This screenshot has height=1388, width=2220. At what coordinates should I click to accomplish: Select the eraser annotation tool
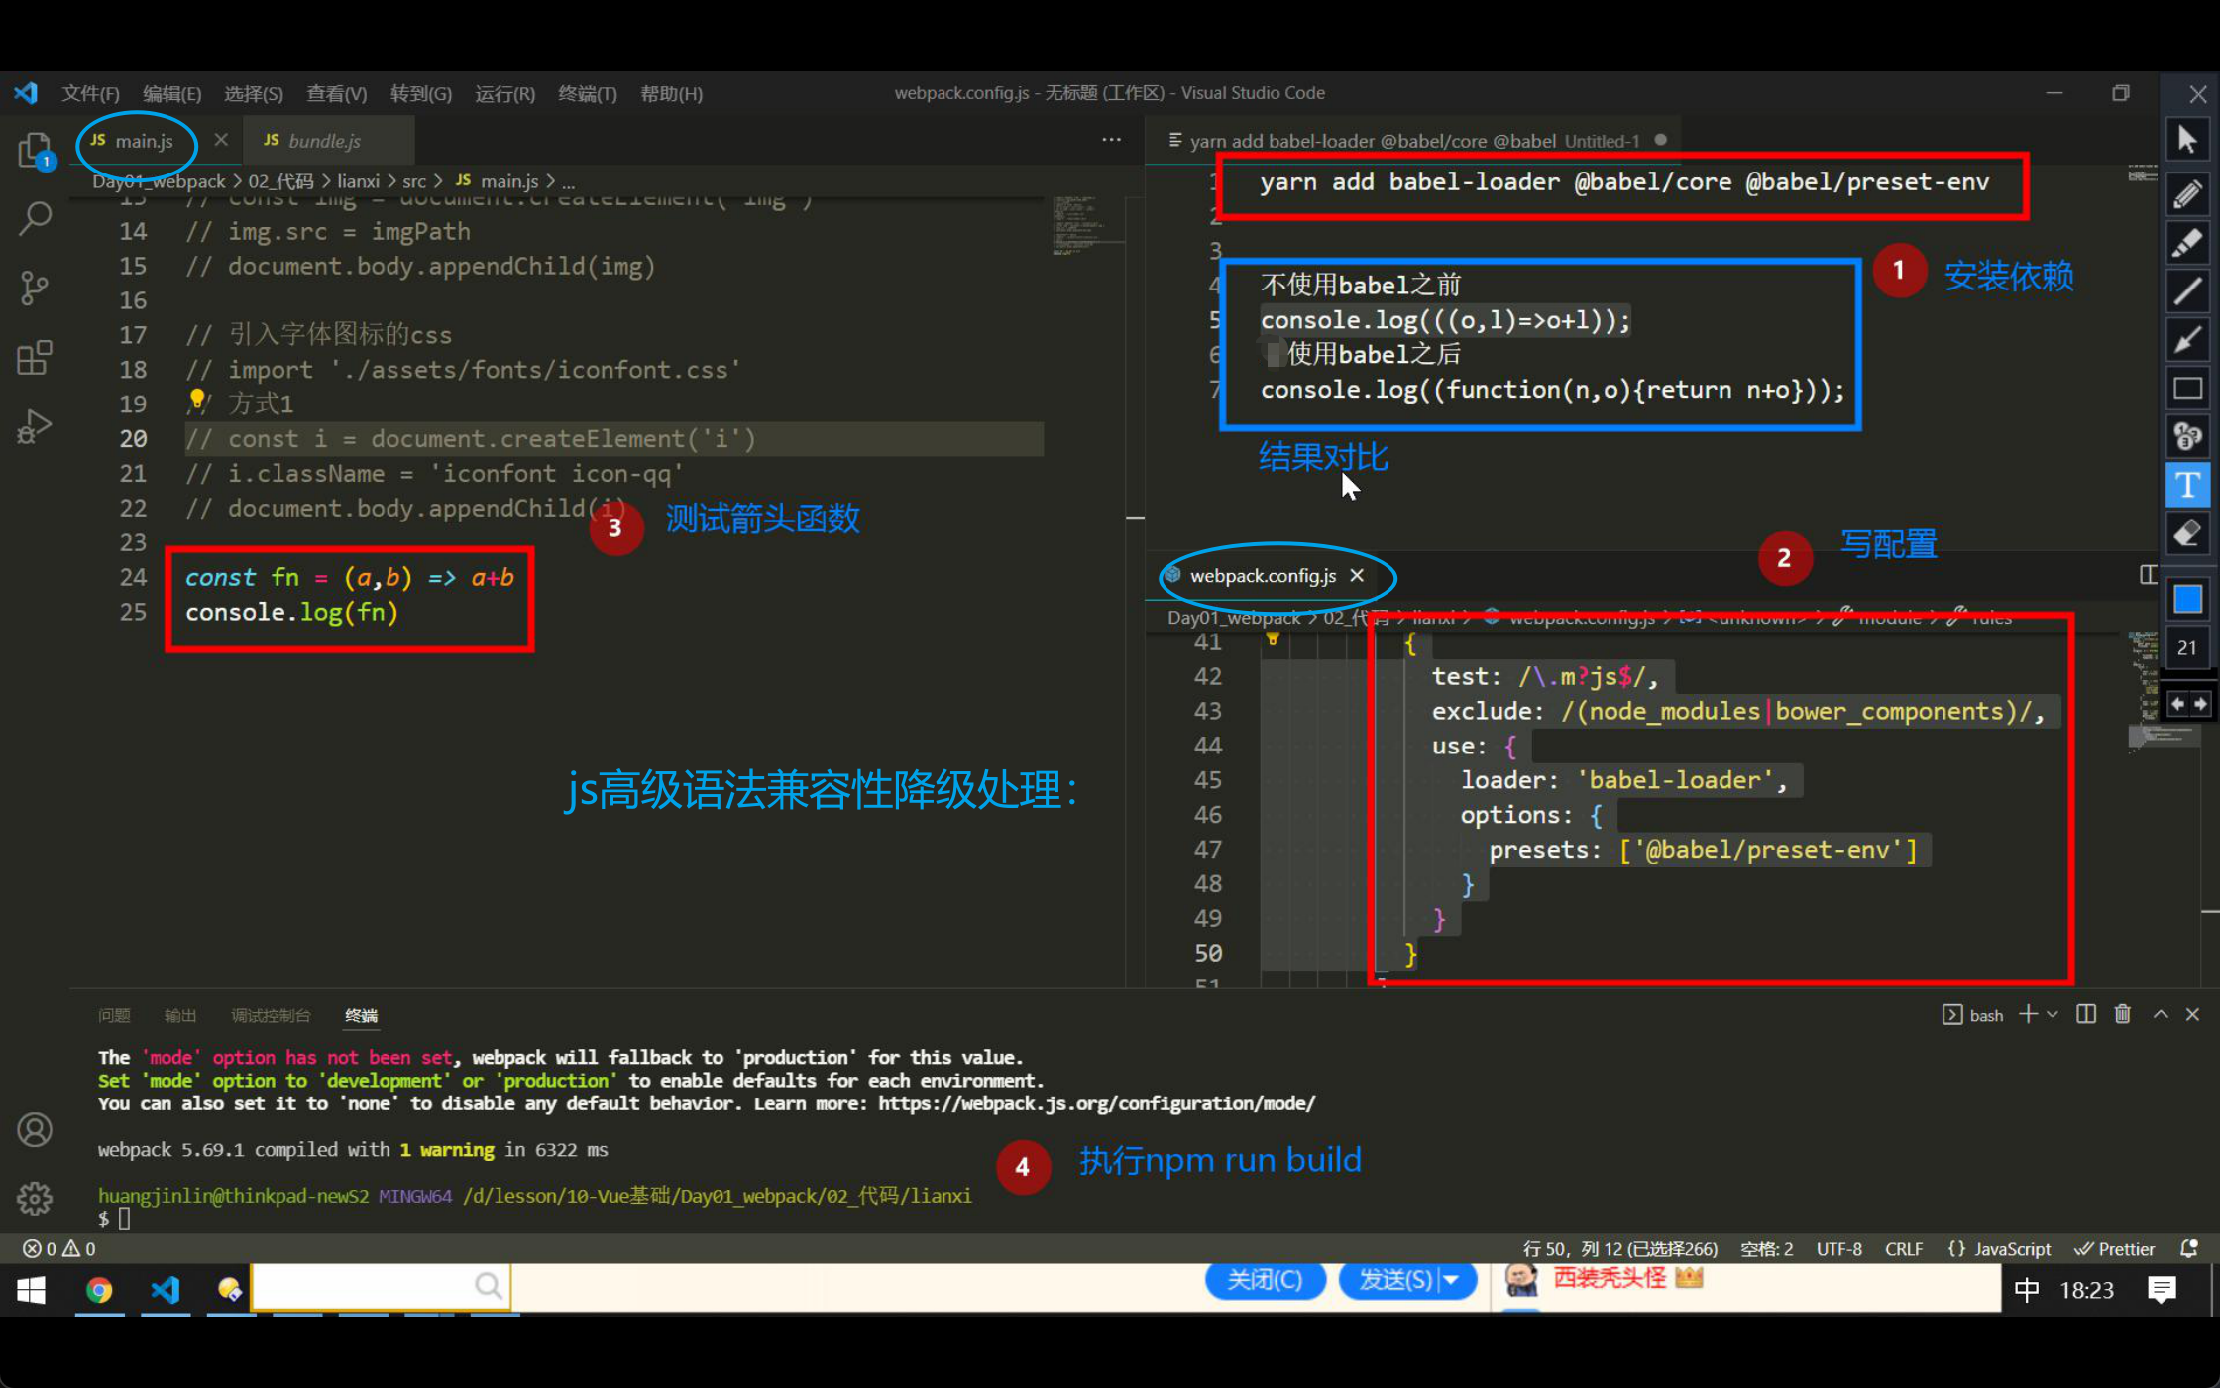[2187, 534]
